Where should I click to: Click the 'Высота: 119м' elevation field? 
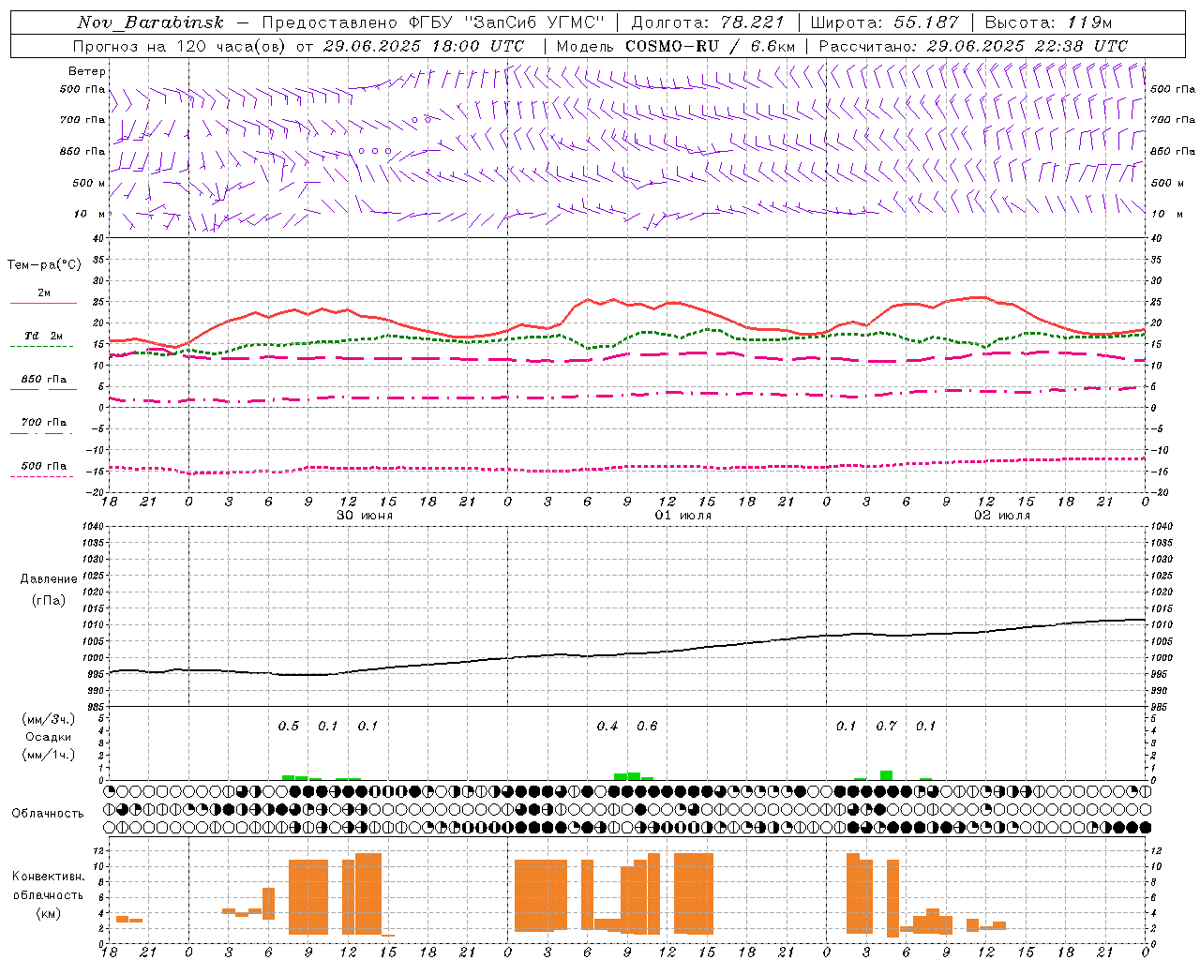[x=1048, y=22]
